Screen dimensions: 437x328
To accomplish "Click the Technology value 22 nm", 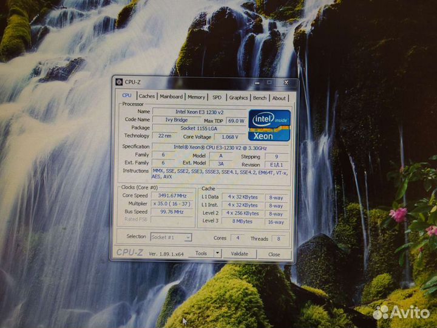I will tap(164, 136).
